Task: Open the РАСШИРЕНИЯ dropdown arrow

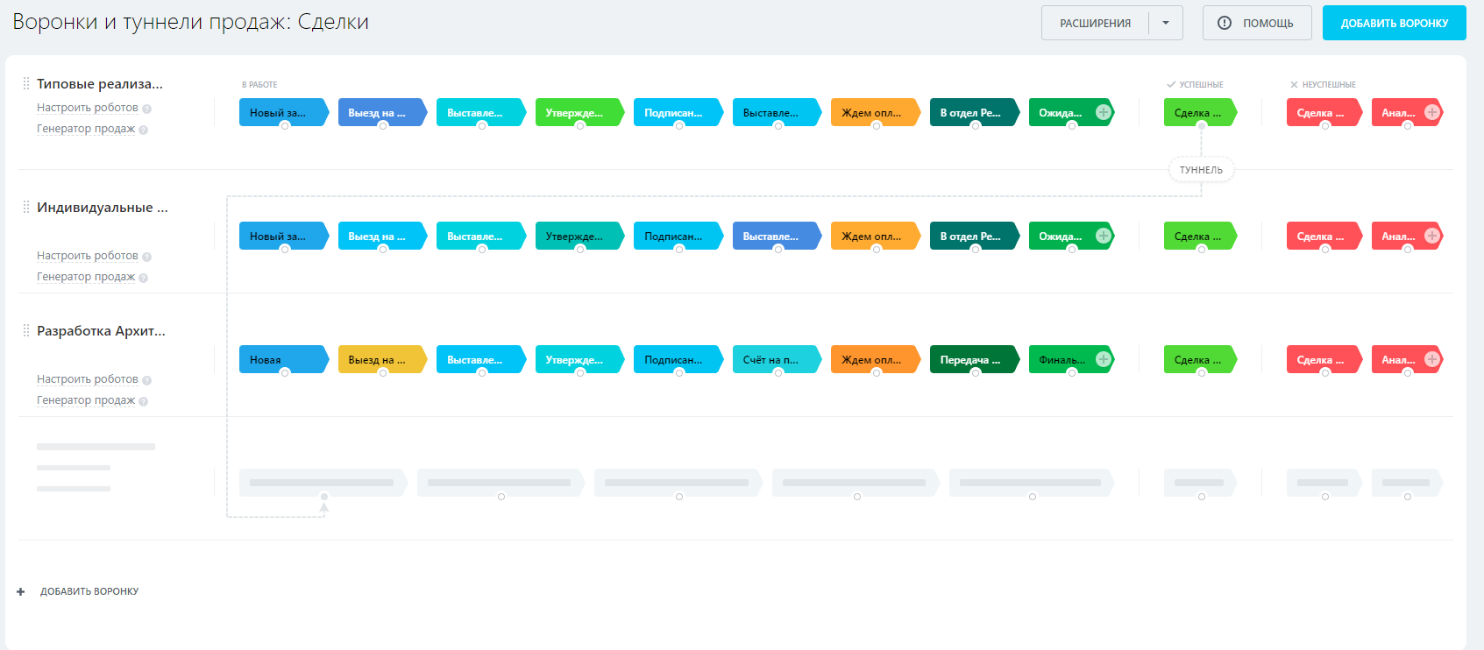Action: click(1166, 23)
